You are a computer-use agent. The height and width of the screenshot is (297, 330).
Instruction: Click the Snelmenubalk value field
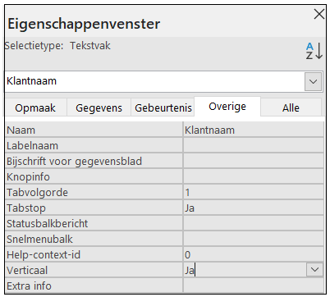tap(254, 239)
